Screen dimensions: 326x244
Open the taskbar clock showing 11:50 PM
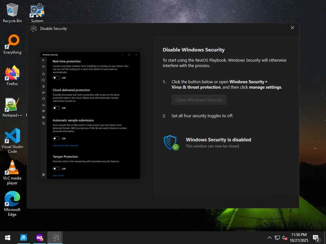pos(299,238)
